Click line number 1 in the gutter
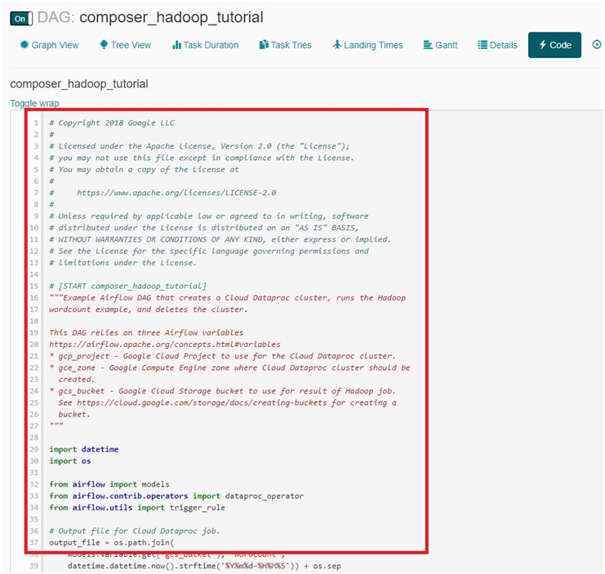Screen dimensions: 605x574 [36, 123]
